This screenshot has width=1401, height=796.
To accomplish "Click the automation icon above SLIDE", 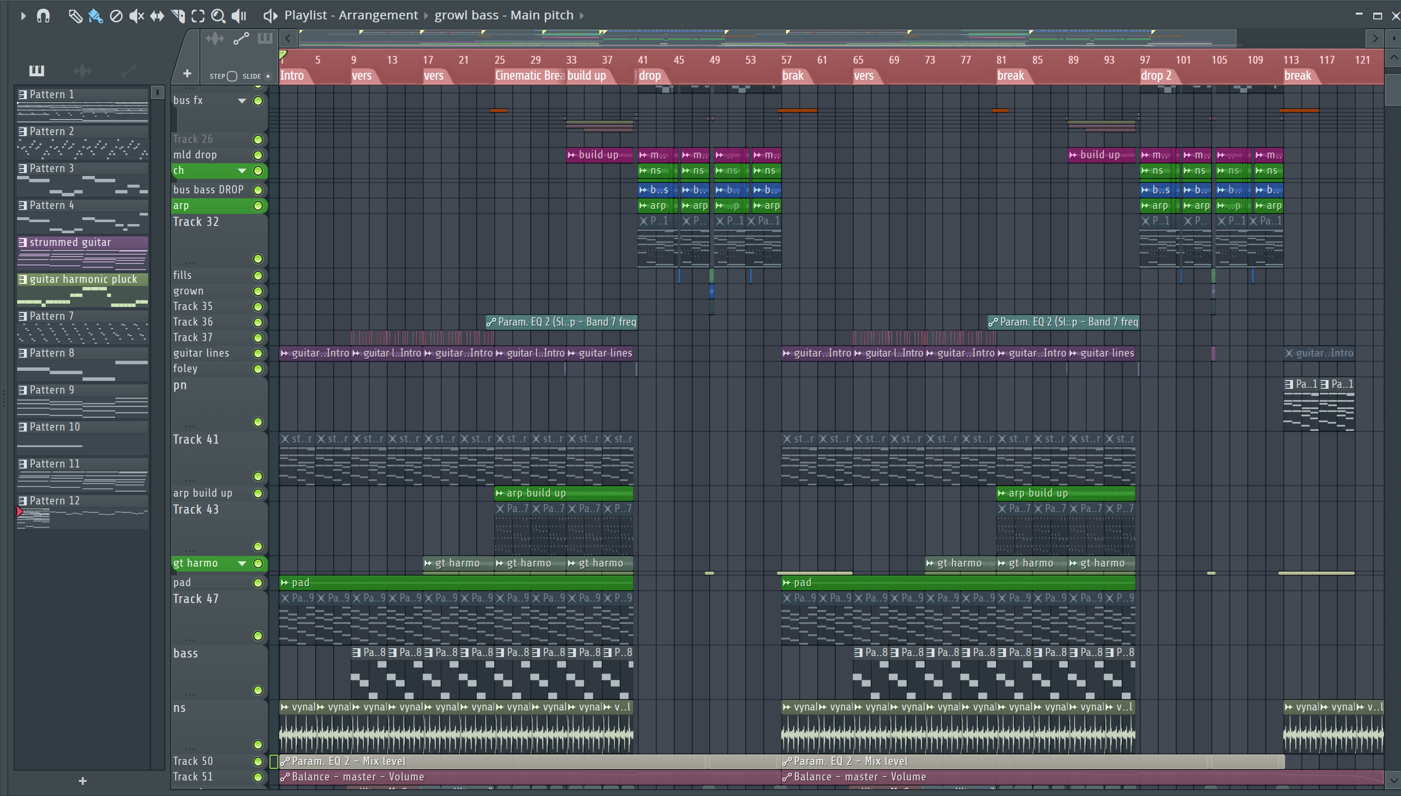I will click(x=241, y=38).
